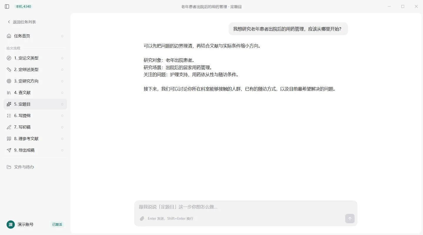Click the send arrow button
This screenshot has height=235, width=423.
click(350, 219)
